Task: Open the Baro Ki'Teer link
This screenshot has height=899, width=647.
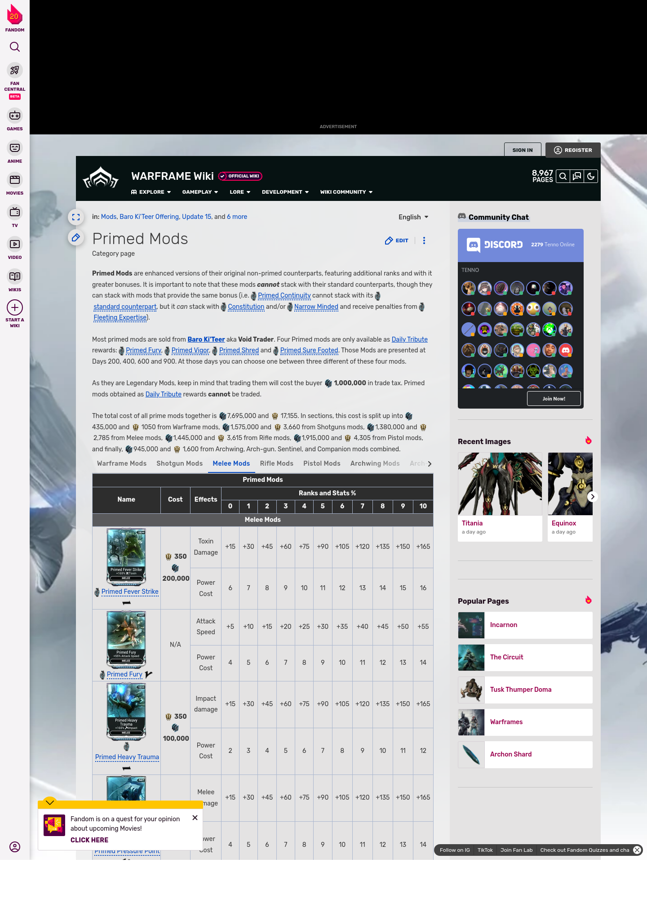Action: click(206, 339)
